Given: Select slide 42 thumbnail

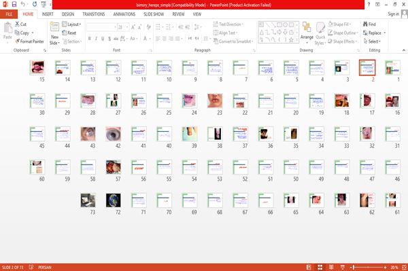Looking at the screenshot, I should (113, 134).
